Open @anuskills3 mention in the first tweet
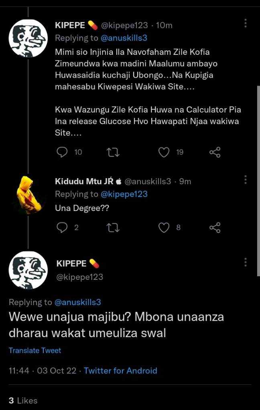 pyautogui.click(x=124, y=38)
